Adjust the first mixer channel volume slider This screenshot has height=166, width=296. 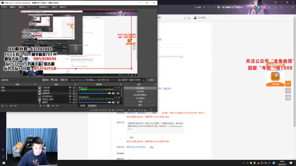tap(95, 93)
